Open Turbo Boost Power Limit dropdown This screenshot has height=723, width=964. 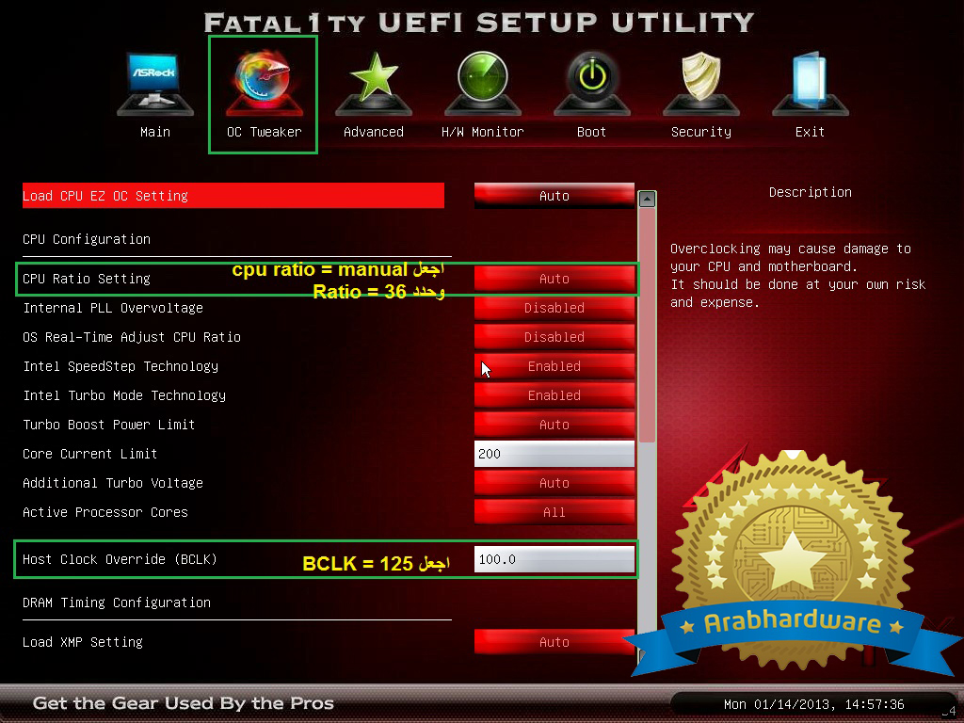click(554, 425)
